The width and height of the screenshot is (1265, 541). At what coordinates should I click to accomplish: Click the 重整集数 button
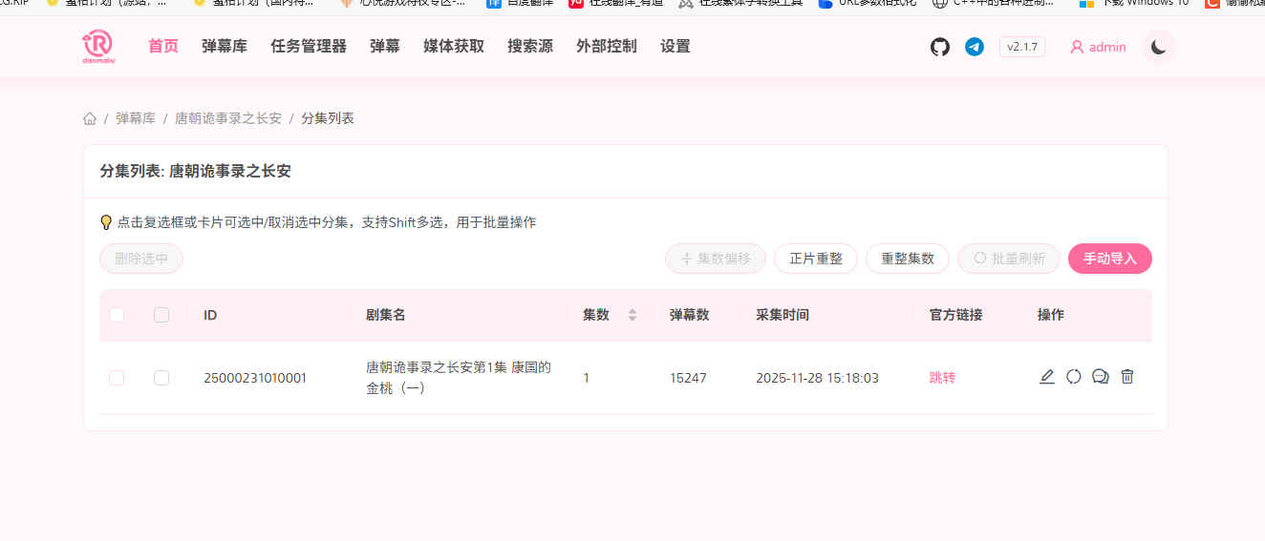[908, 259]
